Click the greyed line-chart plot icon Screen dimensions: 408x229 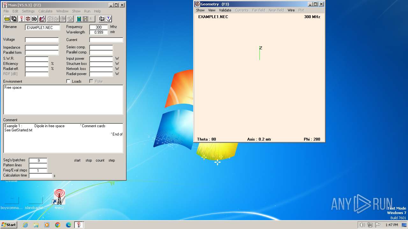pos(56,19)
